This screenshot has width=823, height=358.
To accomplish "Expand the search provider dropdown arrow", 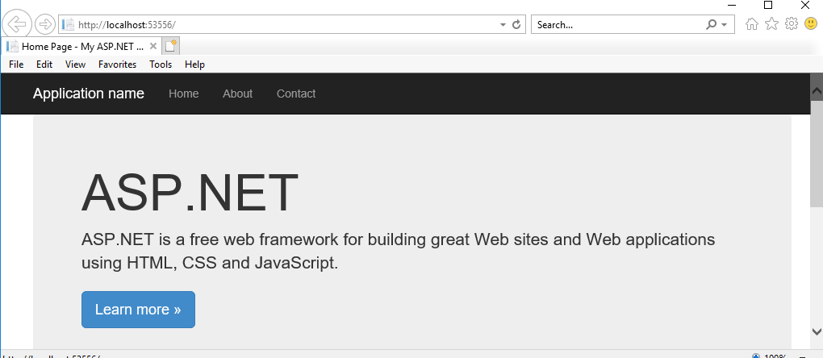I will click(725, 25).
